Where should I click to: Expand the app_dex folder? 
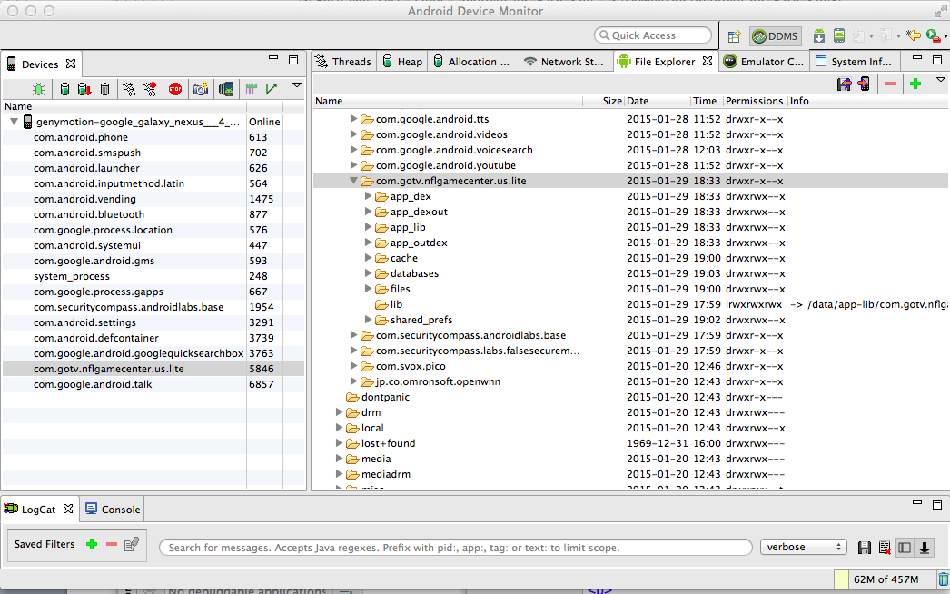pyautogui.click(x=368, y=196)
